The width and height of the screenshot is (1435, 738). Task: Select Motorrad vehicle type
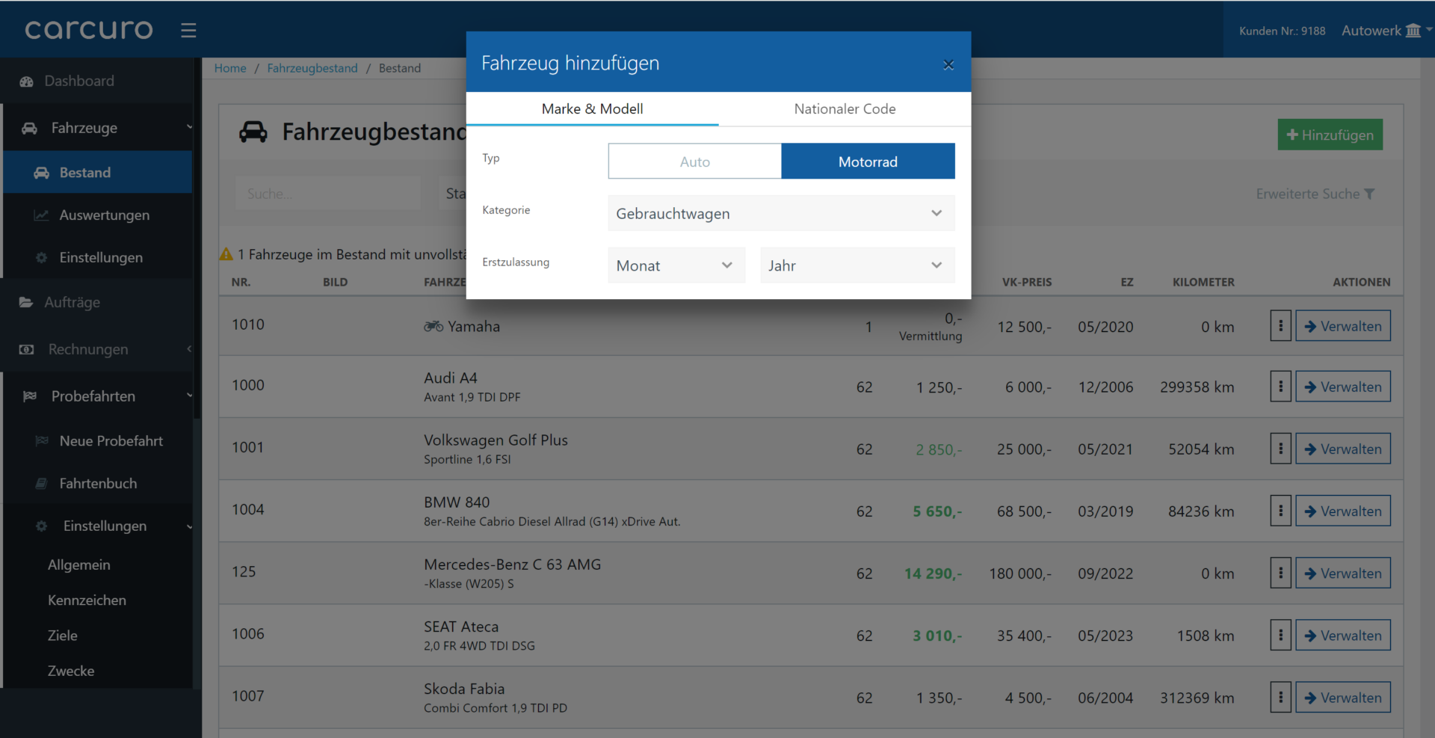(868, 162)
